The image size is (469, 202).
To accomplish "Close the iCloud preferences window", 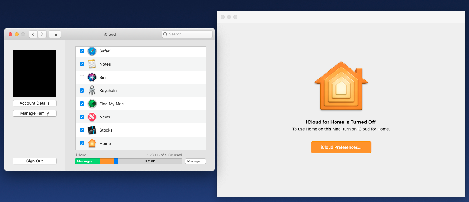I will (10, 34).
